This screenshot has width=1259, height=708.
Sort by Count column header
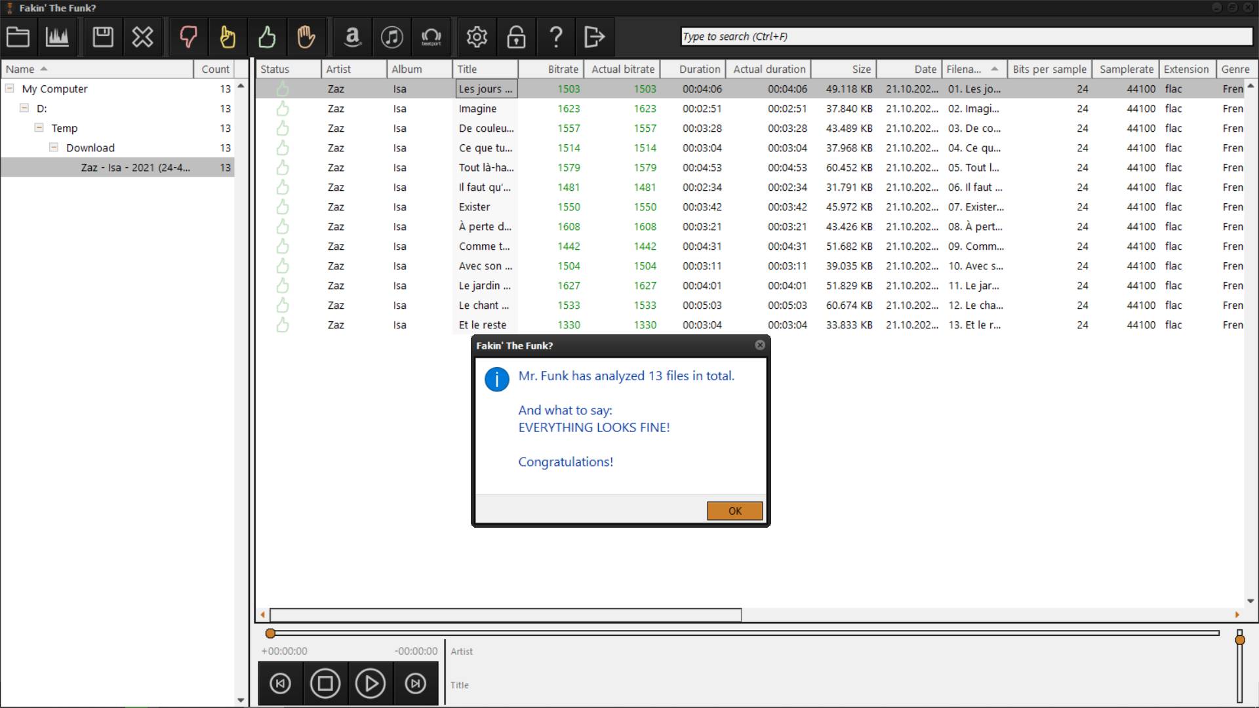pos(214,69)
